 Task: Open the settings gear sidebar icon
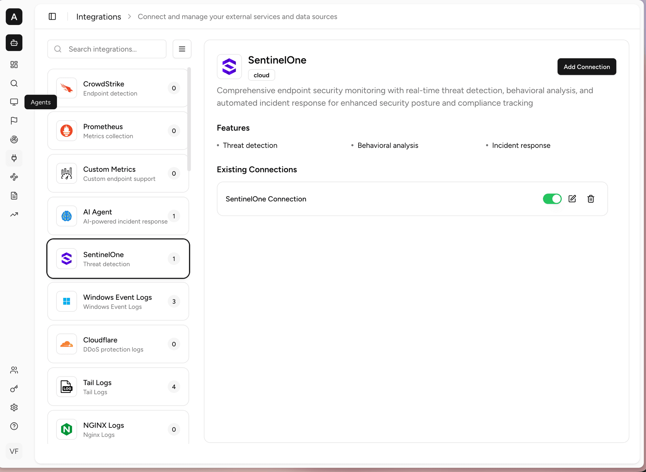(14, 408)
